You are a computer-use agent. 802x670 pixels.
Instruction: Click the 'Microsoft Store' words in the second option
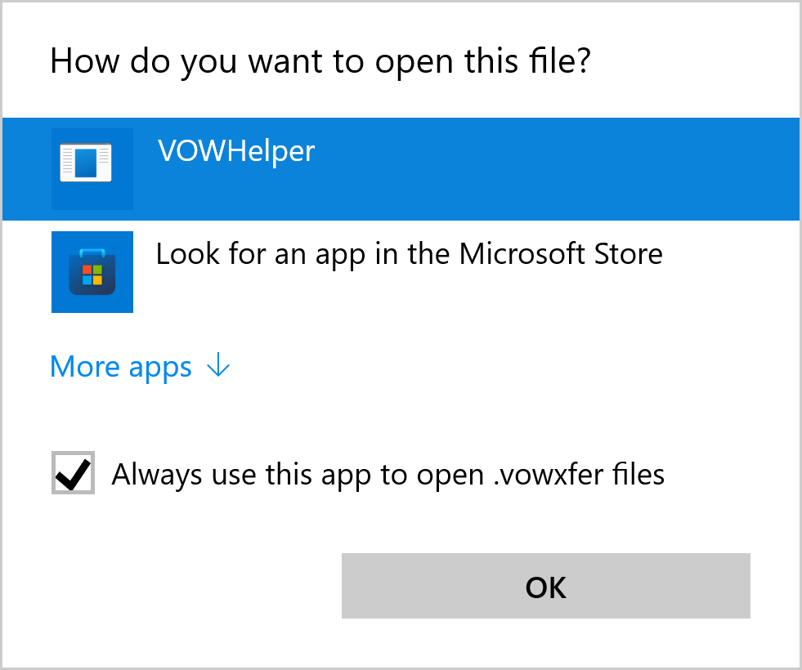click(560, 254)
